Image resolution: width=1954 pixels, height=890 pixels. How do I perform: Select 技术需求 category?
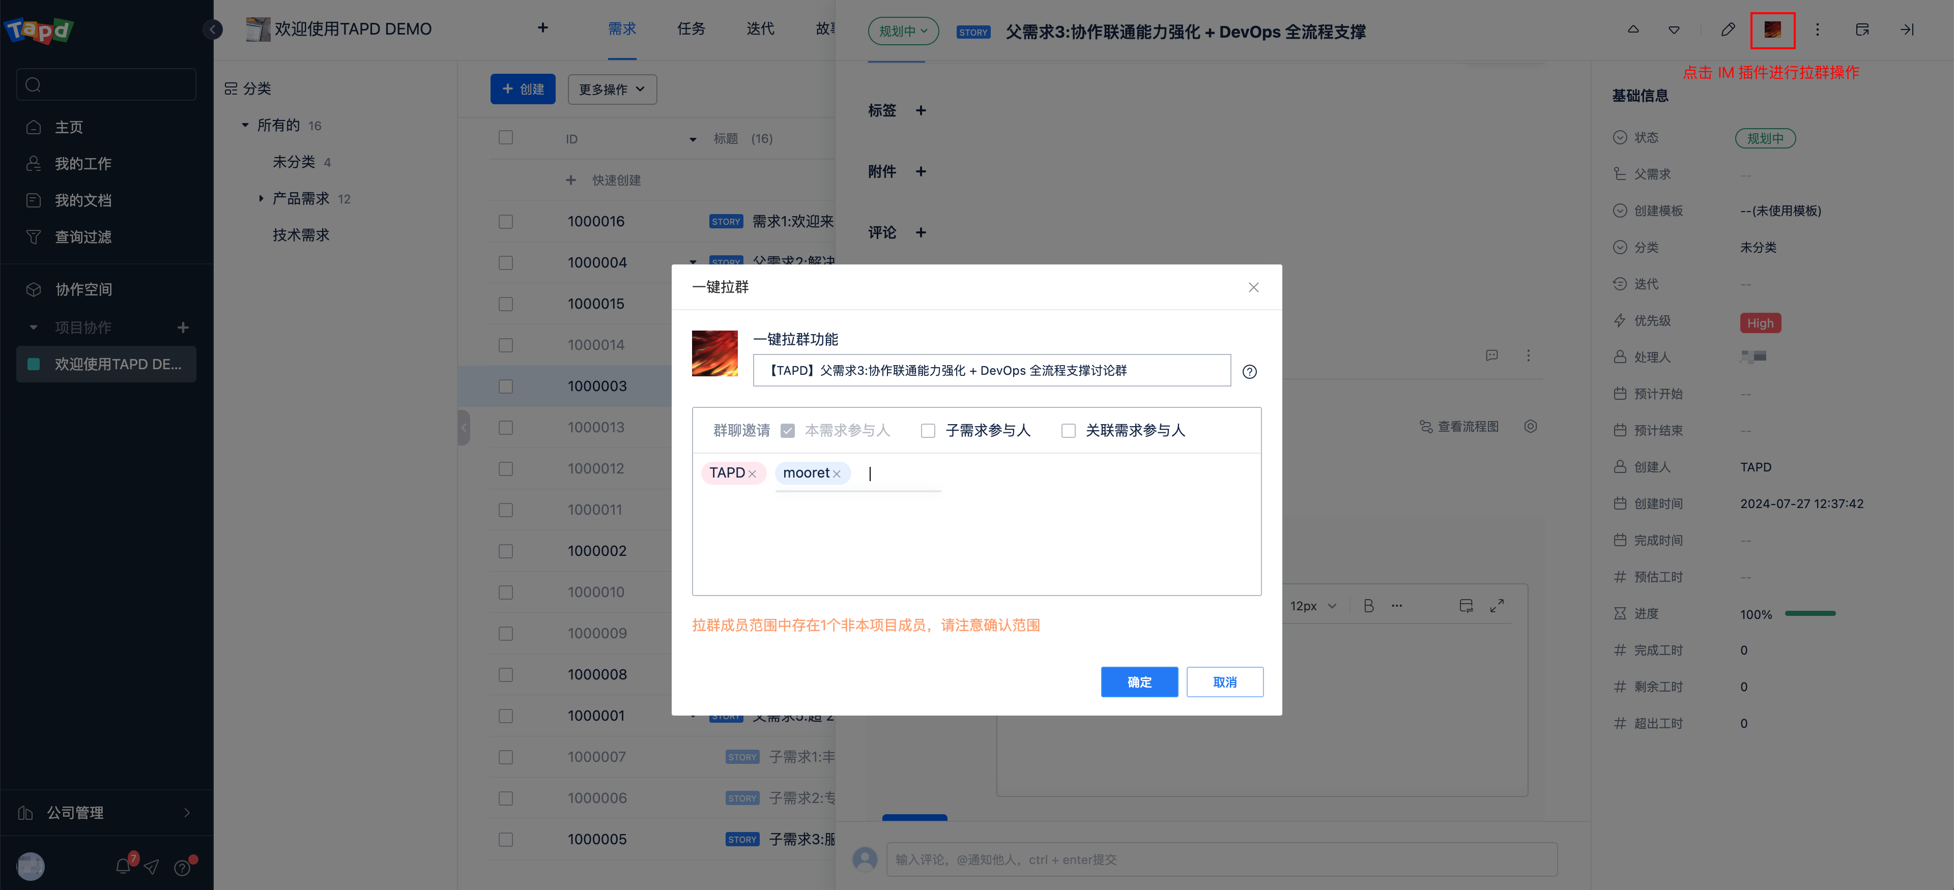pyautogui.click(x=300, y=236)
